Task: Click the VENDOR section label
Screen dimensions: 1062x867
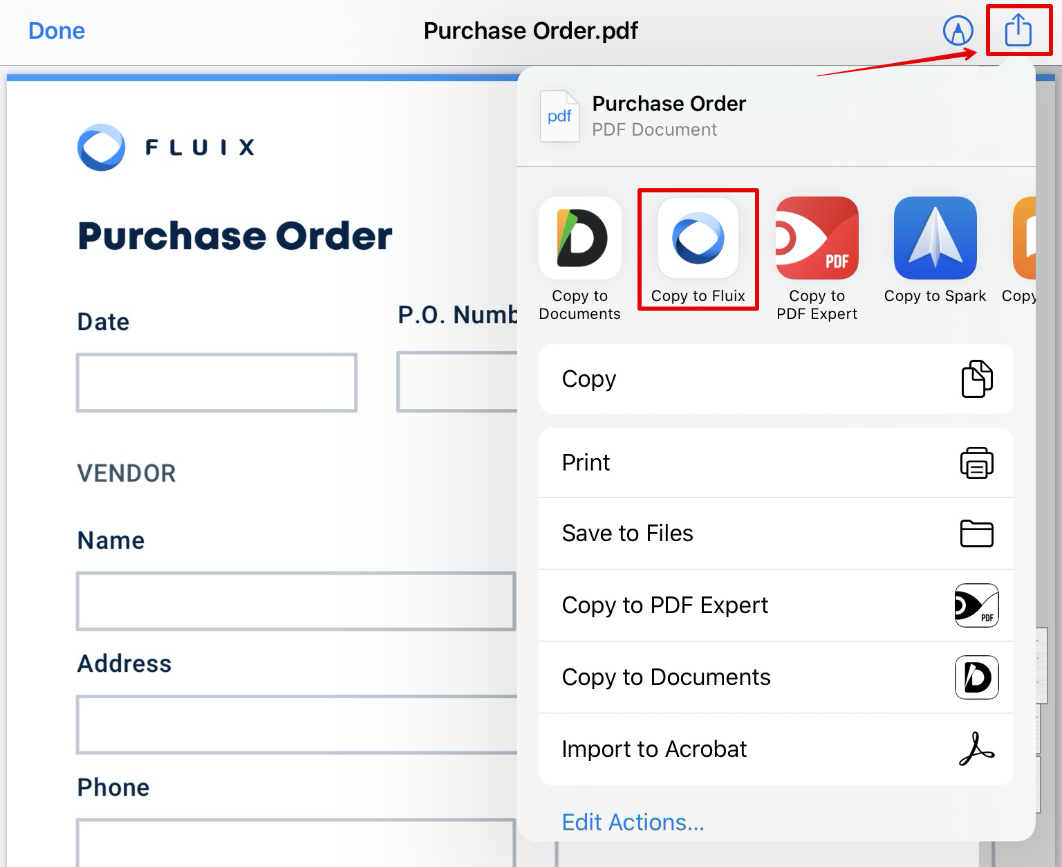Action: (127, 473)
